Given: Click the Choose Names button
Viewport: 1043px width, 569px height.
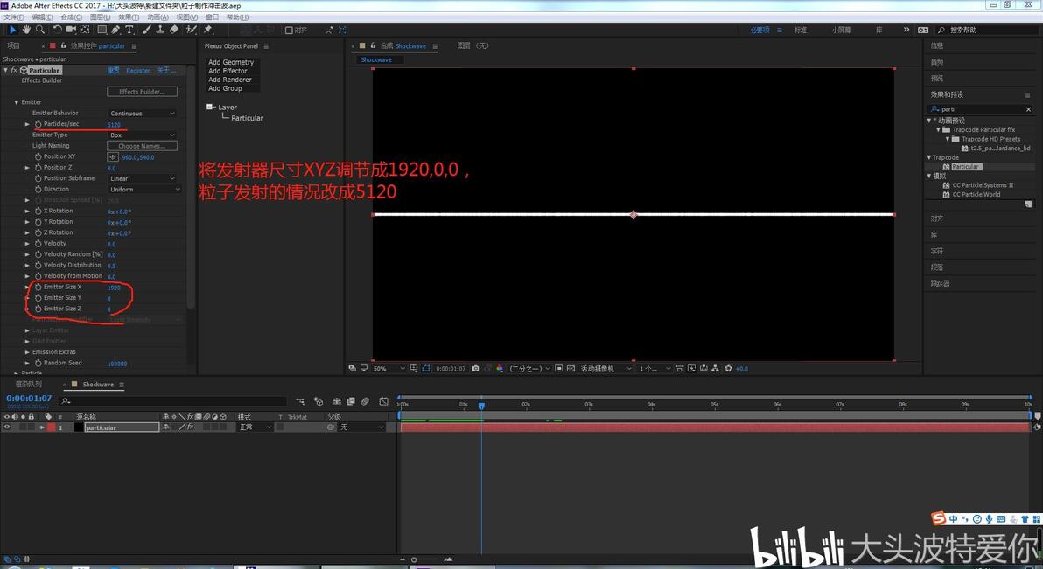Looking at the screenshot, I should click(x=143, y=146).
